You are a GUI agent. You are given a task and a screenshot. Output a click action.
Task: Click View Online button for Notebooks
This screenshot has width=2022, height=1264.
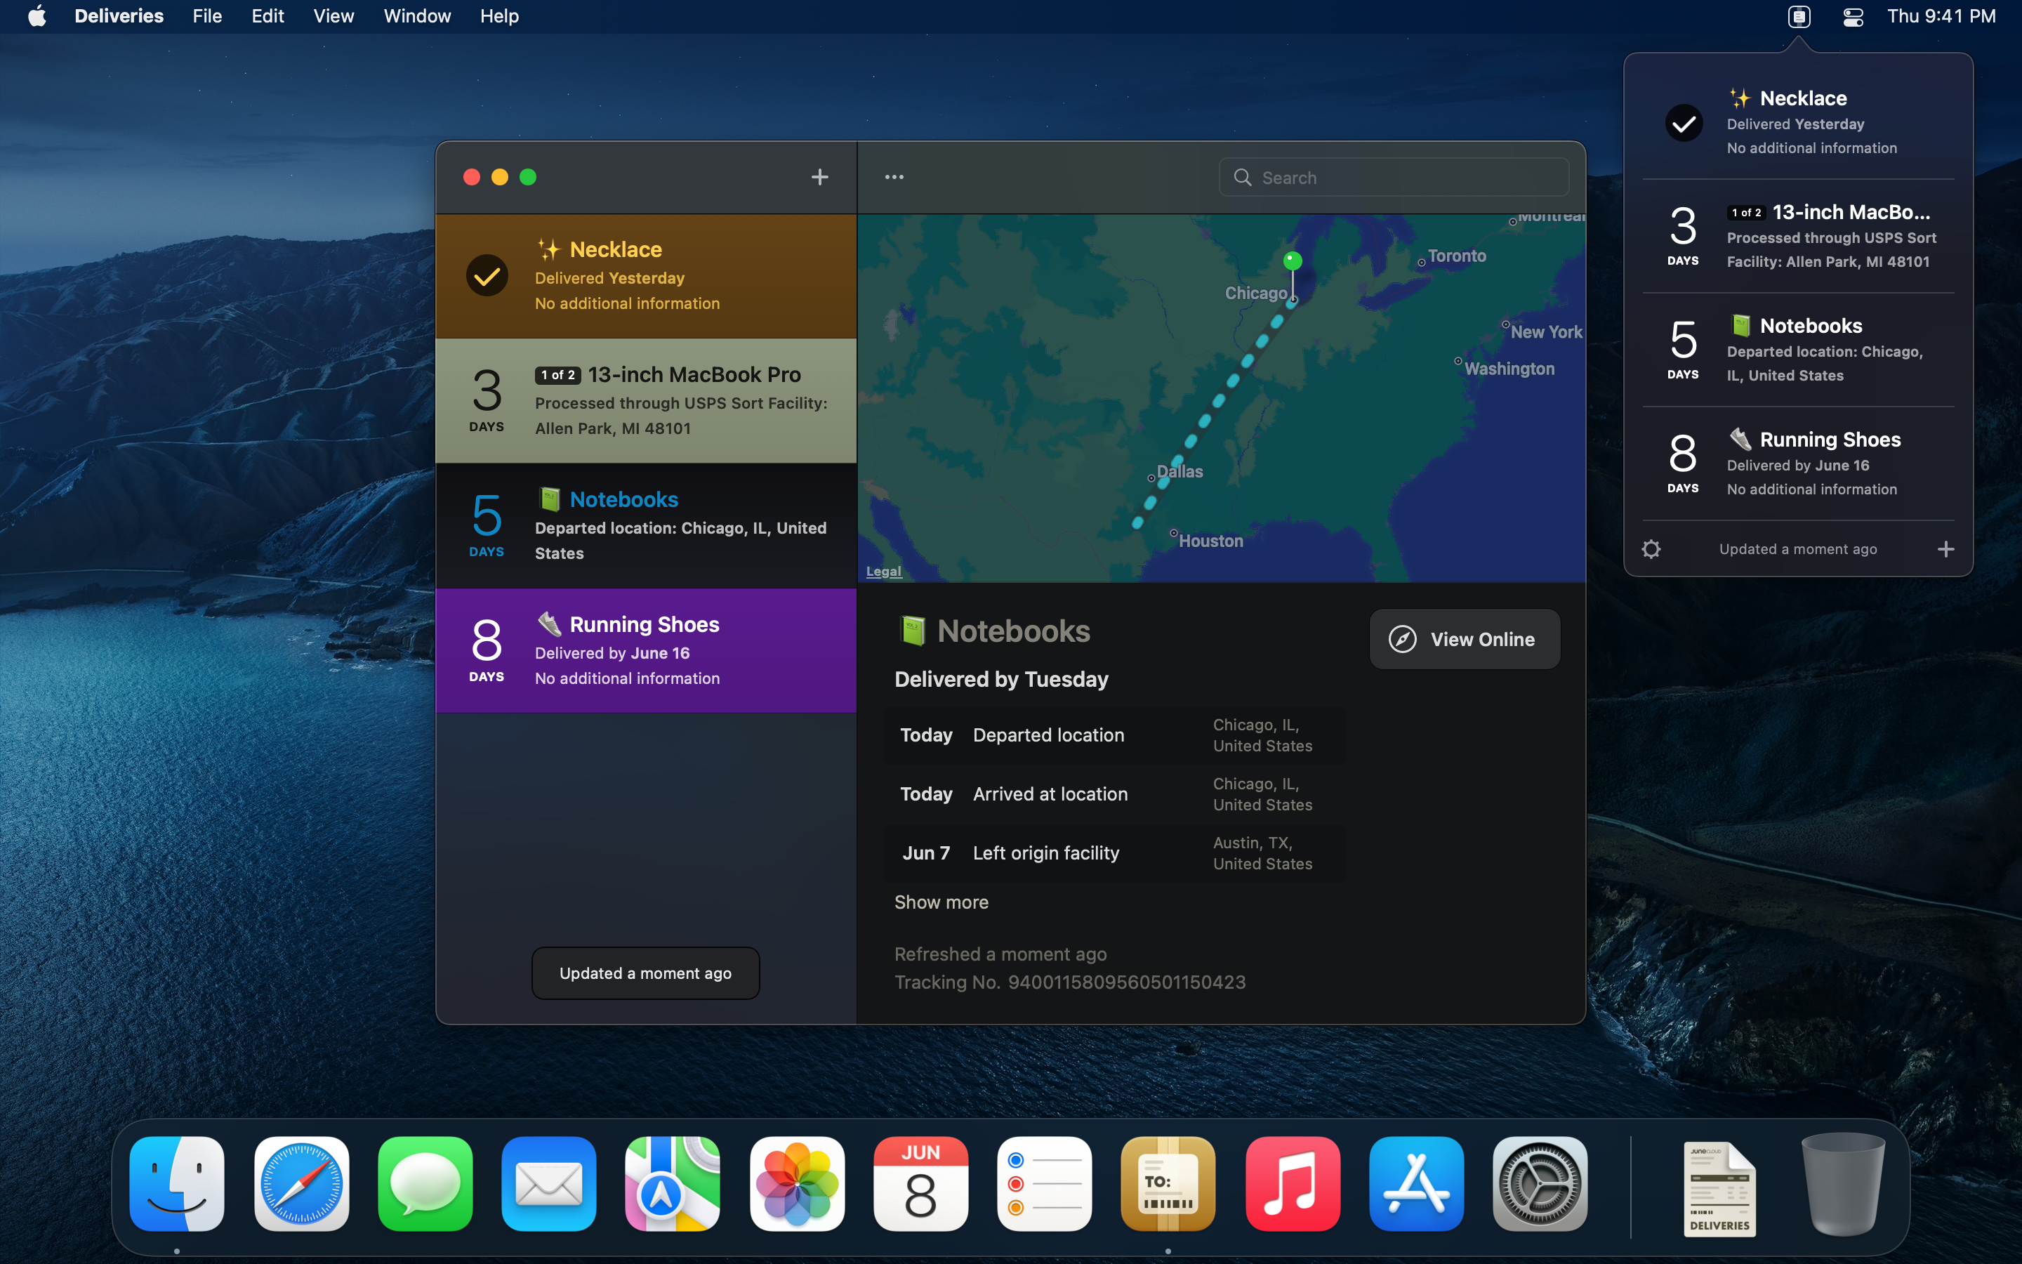tap(1465, 639)
